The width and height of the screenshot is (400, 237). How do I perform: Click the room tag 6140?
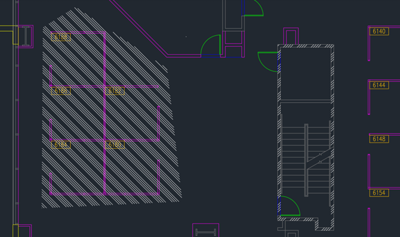[x=379, y=32]
